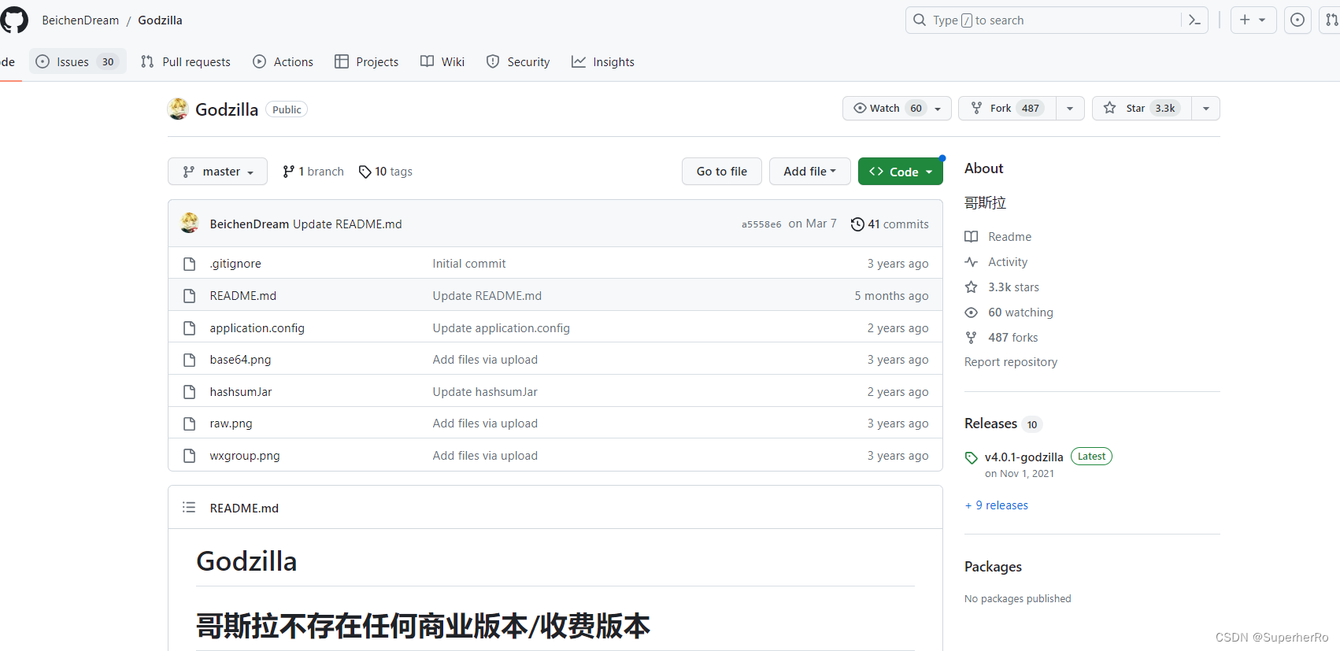Open the Add files via upload commit for base64.png
1340x651 pixels.
point(485,360)
